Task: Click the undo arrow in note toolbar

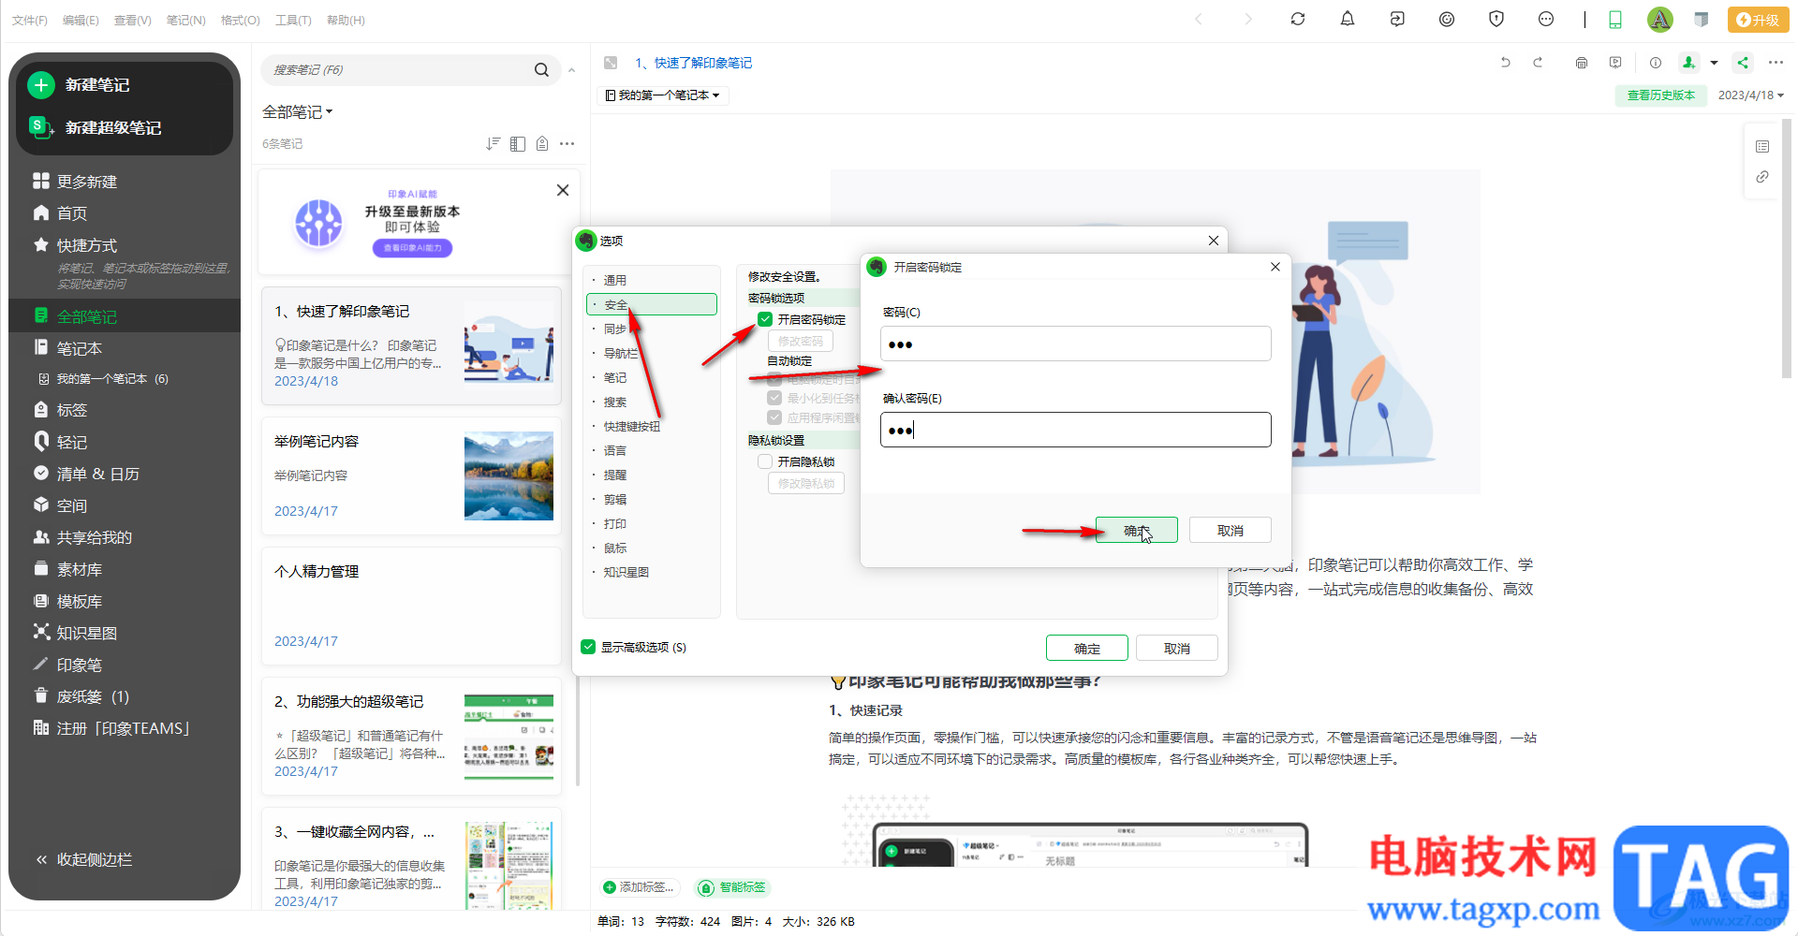Action: pos(1506,63)
